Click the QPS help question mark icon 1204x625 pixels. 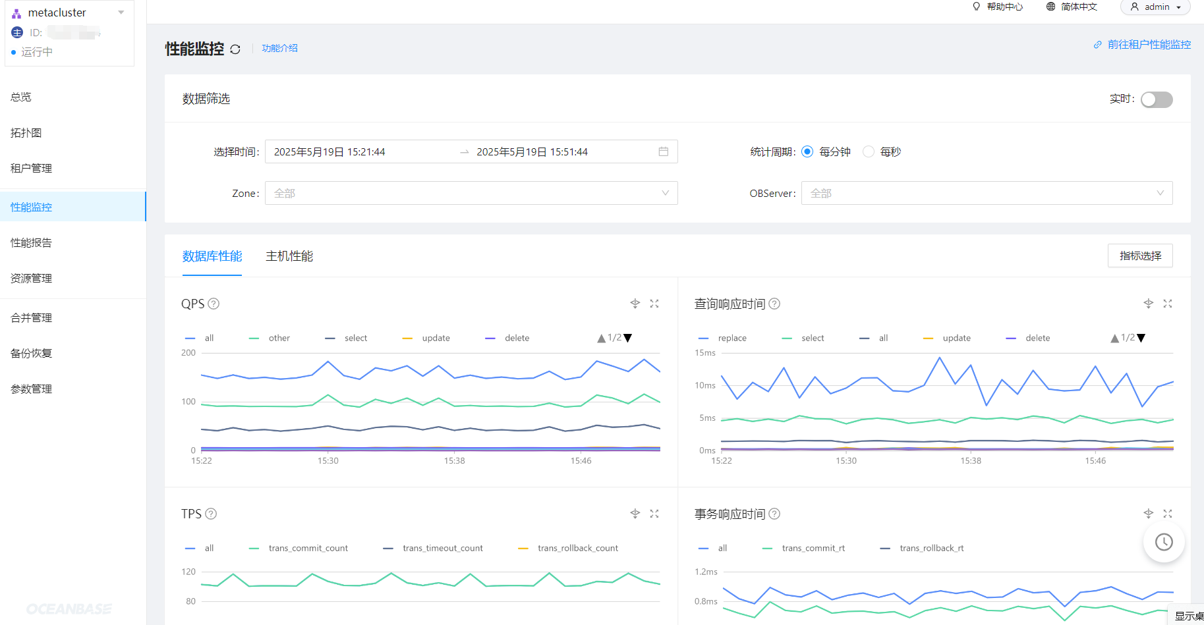click(x=214, y=304)
